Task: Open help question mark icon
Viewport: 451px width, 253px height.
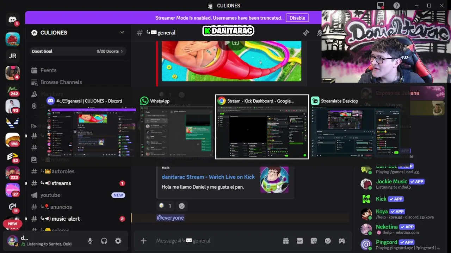Action: (x=397, y=6)
